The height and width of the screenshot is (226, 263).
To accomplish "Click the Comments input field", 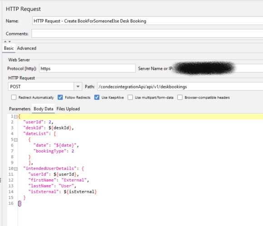I will (147, 34).
